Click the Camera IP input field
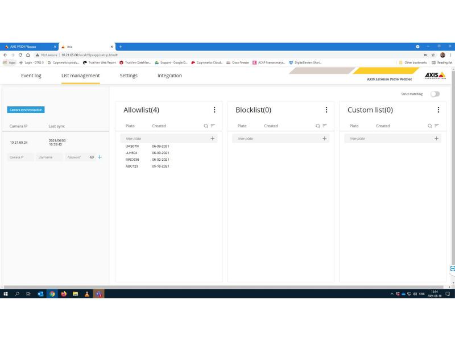 20,157
